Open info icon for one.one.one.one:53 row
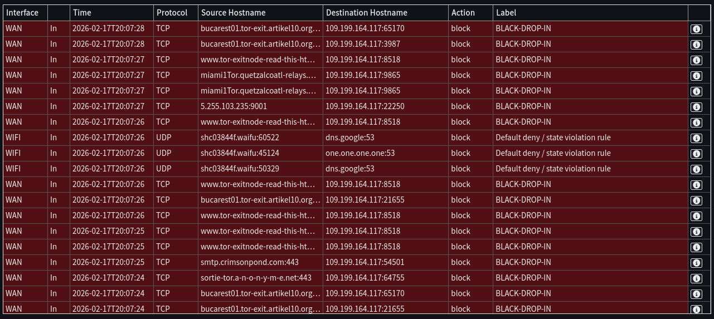The height and width of the screenshot is (319, 714). tap(696, 154)
